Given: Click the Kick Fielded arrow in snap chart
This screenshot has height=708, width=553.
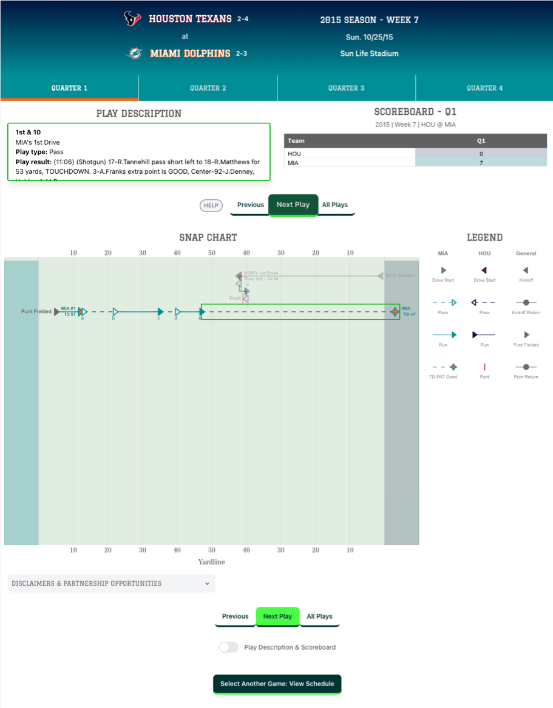Looking at the screenshot, I should 381,275.
